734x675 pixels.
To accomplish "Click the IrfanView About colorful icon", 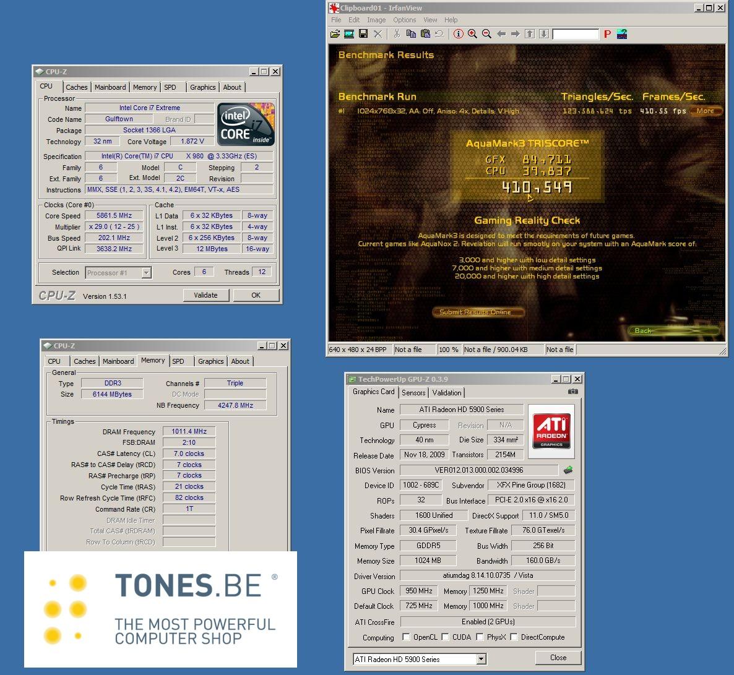I will 621,33.
